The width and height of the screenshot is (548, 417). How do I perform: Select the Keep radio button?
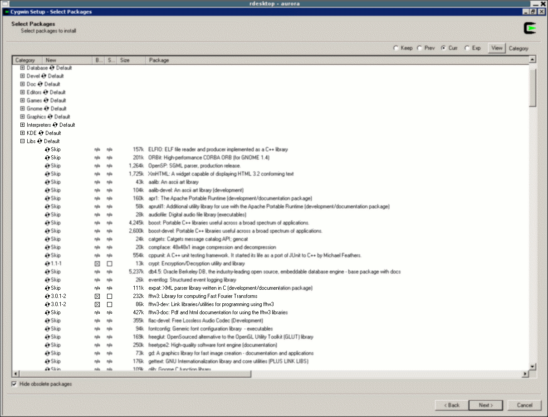[396, 48]
